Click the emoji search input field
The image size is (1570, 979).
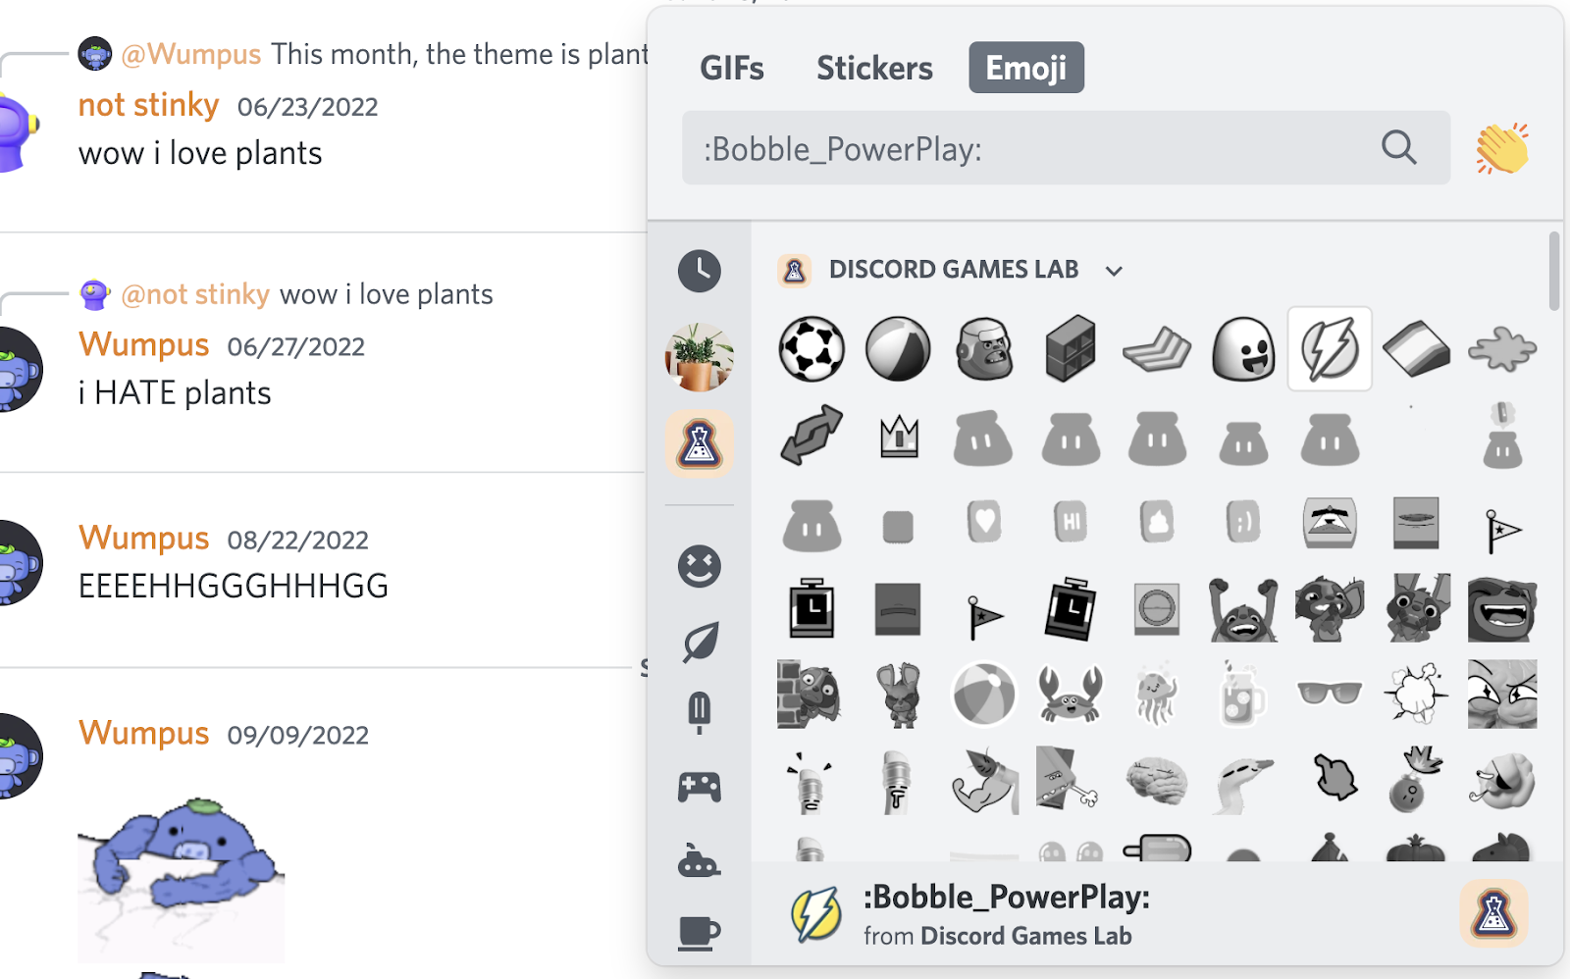[981, 148]
